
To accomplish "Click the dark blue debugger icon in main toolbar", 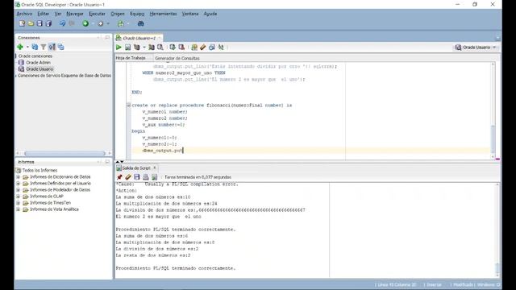I will (140, 23).
